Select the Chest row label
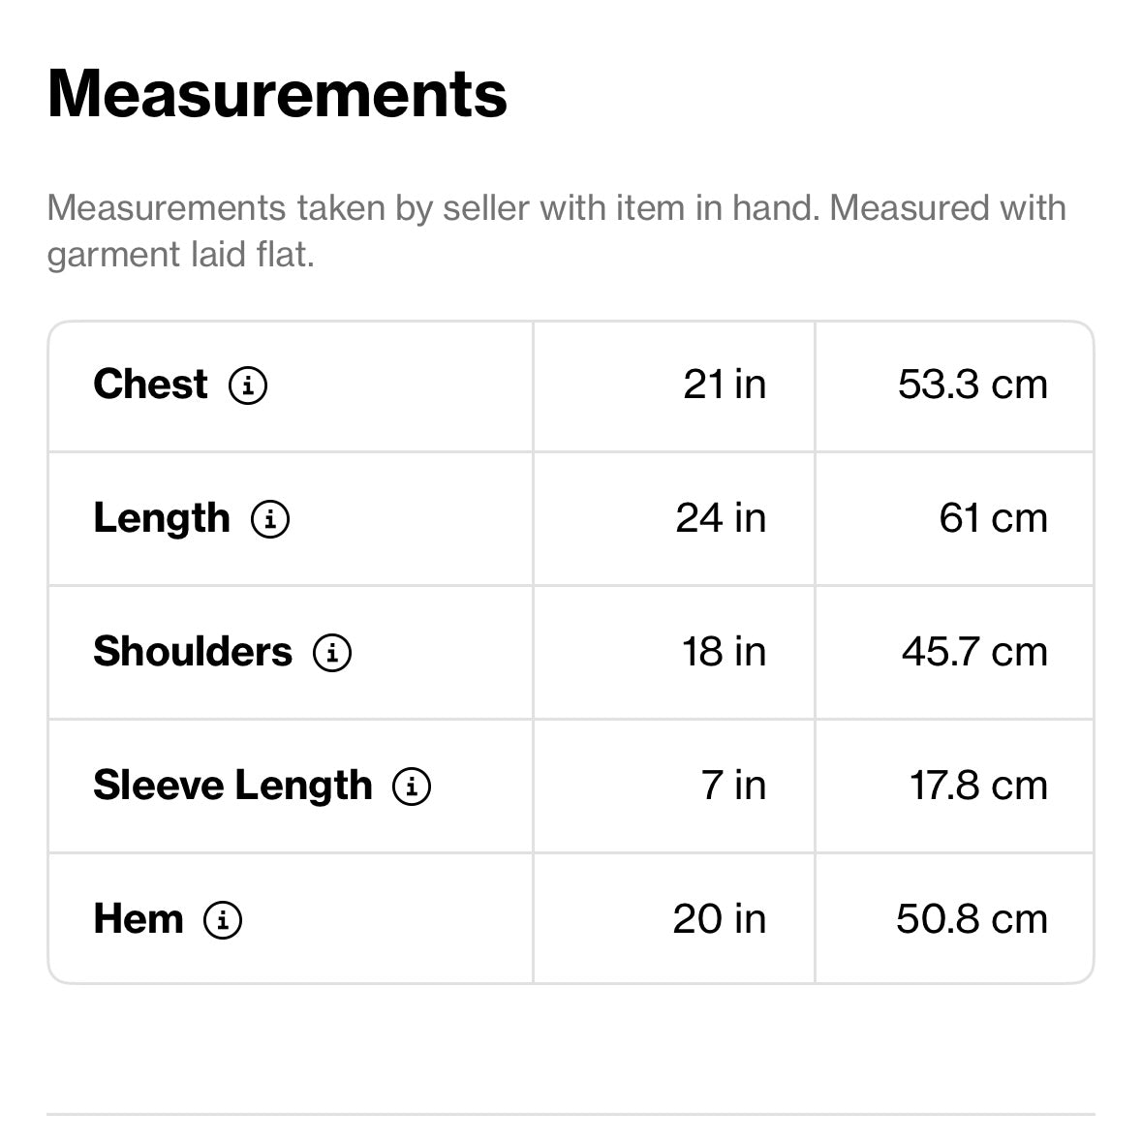 tap(150, 385)
